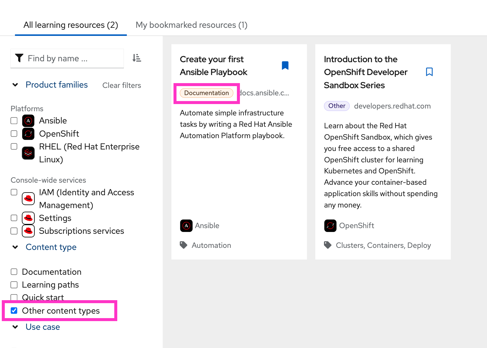Viewport: 487px width, 348px height.
Task: Open Create your first Ansible Playbook
Action: (213, 66)
